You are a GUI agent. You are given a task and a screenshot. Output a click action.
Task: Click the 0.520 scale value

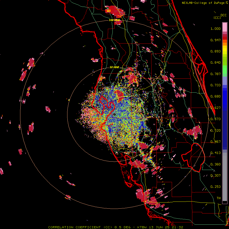coord(216,131)
